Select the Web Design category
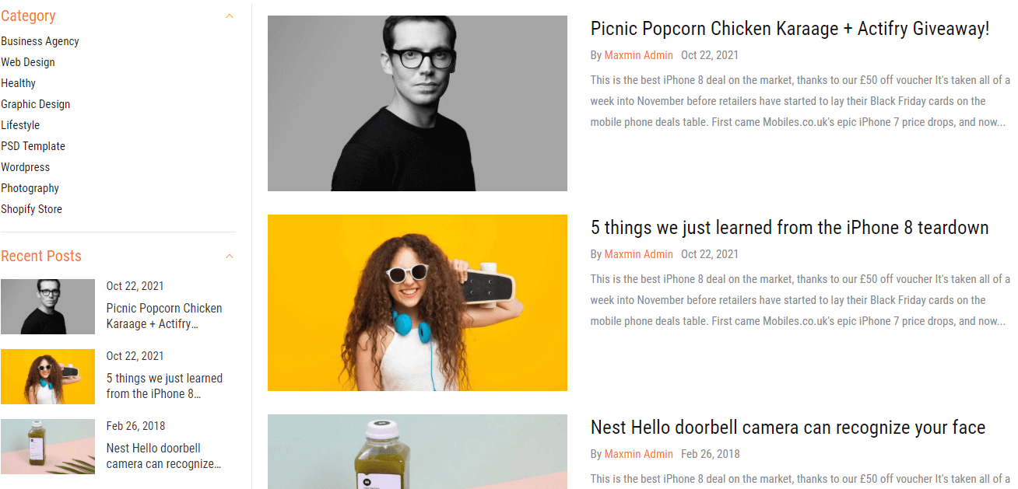This screenshot has height=489, width=1018. coord(28,62)
